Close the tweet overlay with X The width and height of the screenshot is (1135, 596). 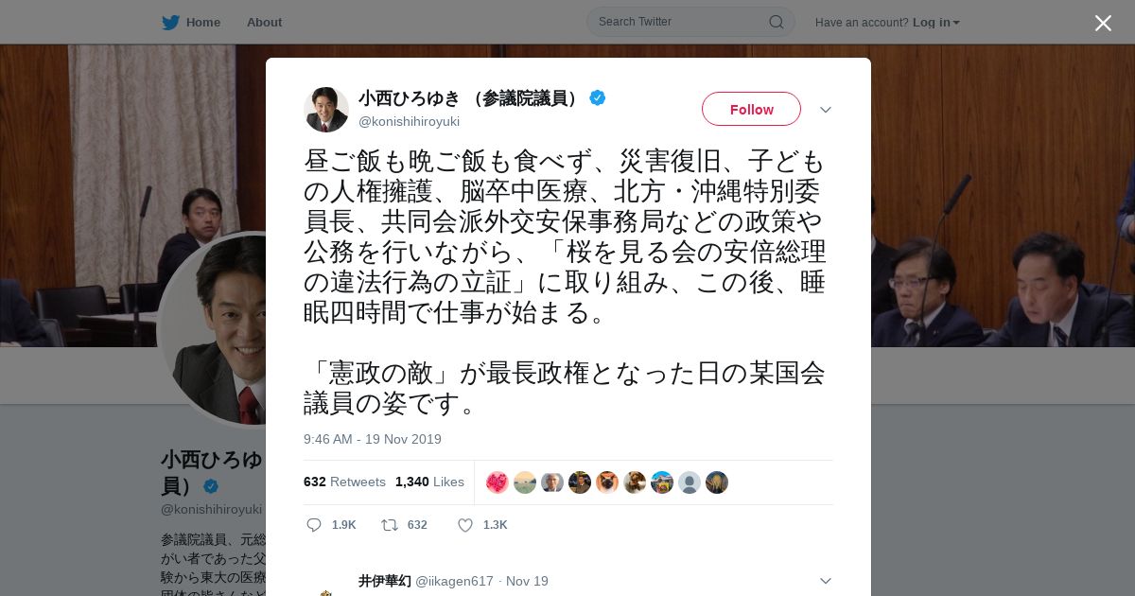(1103, 23)
